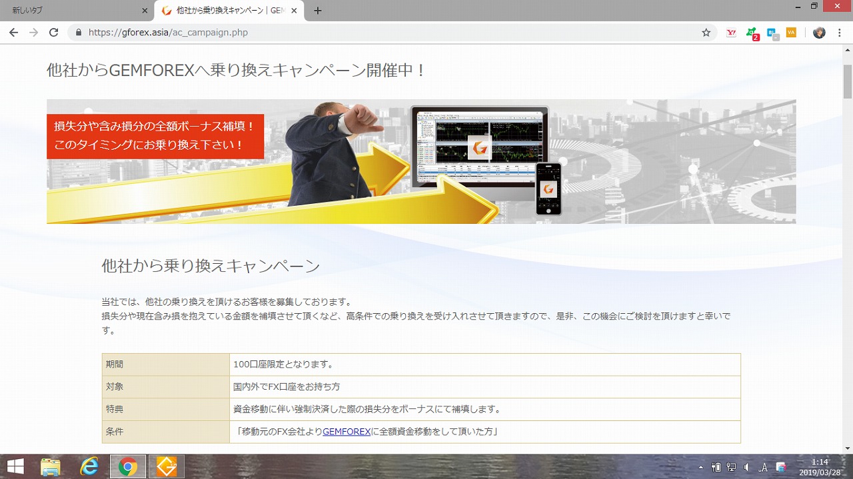853x479 pixels.
Task: Click the browser back arrow
Action: (13, 32)
